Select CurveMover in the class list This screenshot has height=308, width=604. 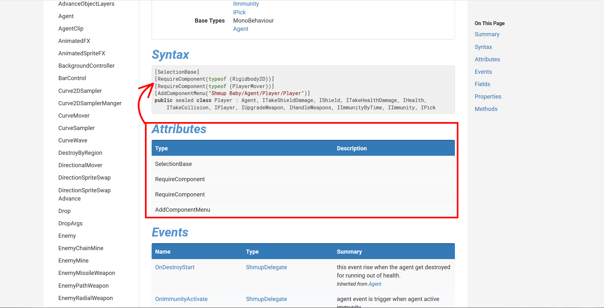pyautogui.click(x=74, y=115)
